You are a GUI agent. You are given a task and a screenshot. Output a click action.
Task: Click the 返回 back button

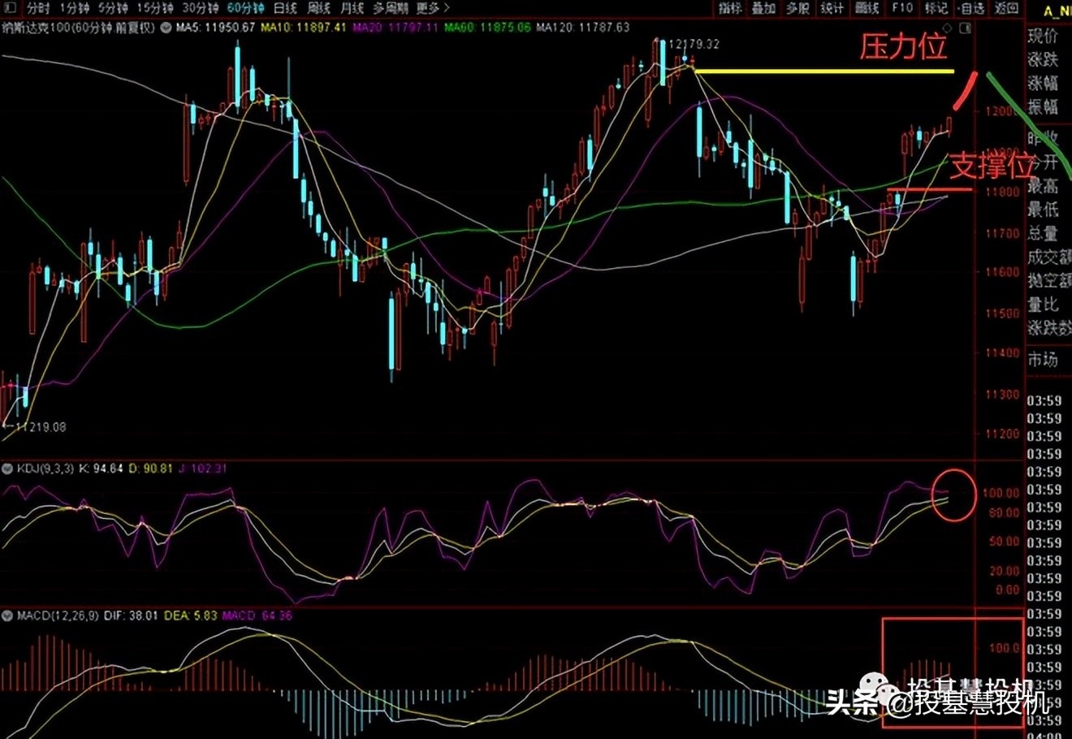[x=1006, y=8]
